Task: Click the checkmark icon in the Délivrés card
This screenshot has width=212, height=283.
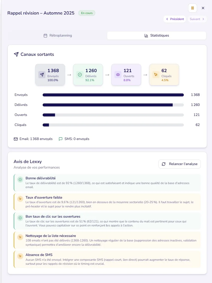Action: pos(80,75)
